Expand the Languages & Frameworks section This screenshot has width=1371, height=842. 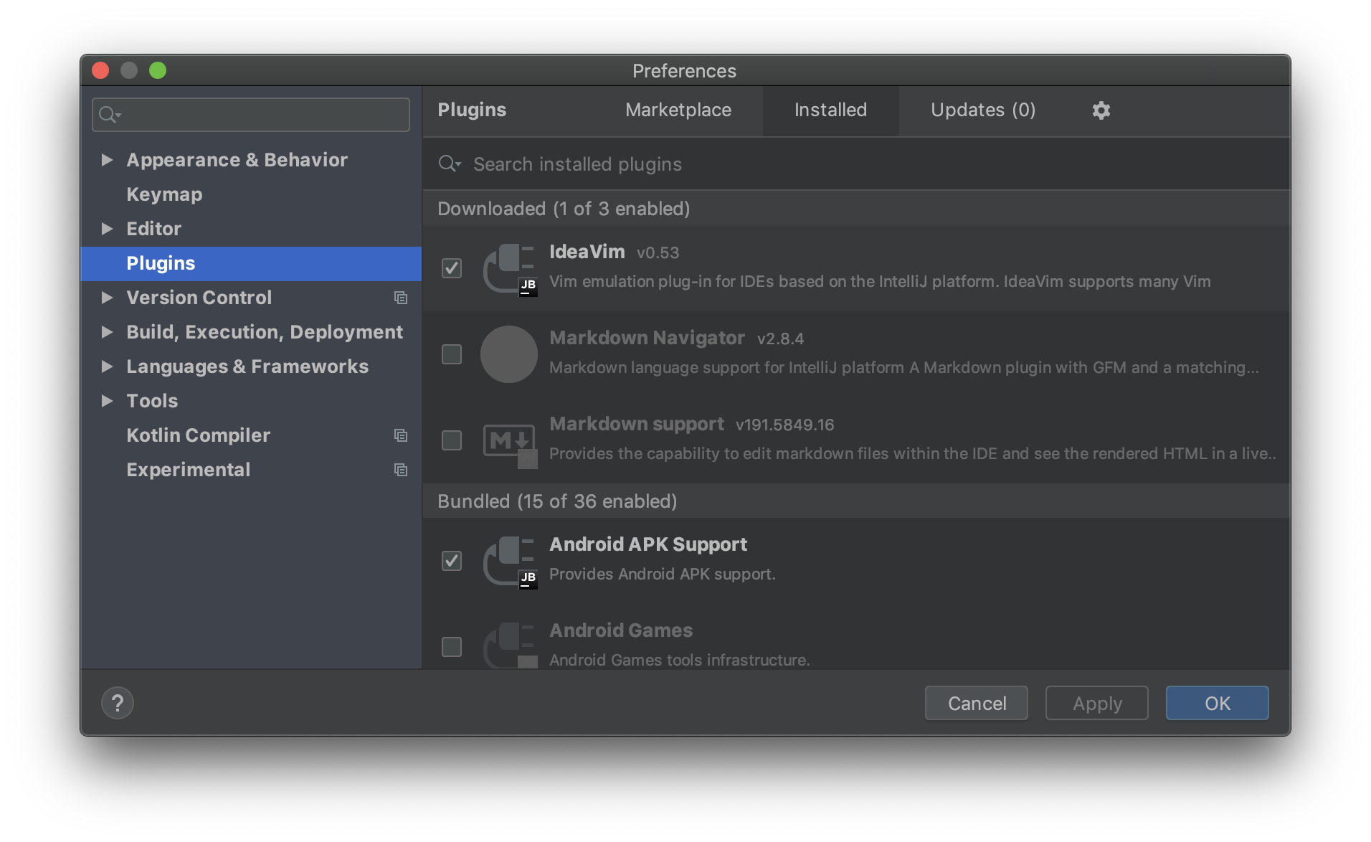[x=107, y=366]
